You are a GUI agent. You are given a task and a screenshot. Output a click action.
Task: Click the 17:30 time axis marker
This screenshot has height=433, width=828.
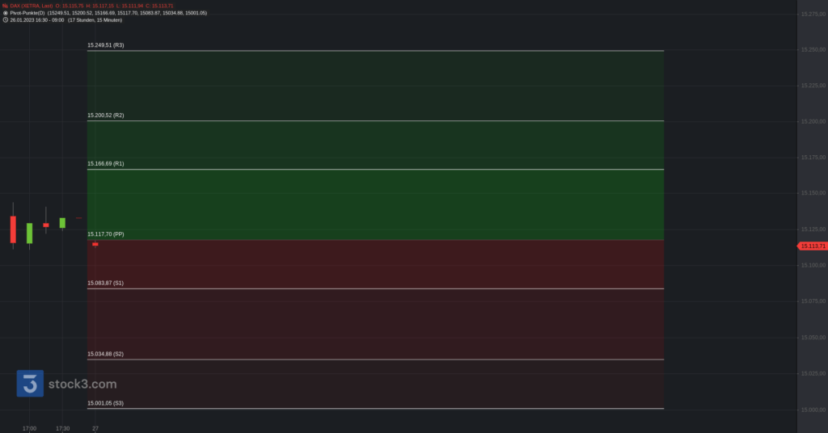pyautogui.click(x=63, y=429)
